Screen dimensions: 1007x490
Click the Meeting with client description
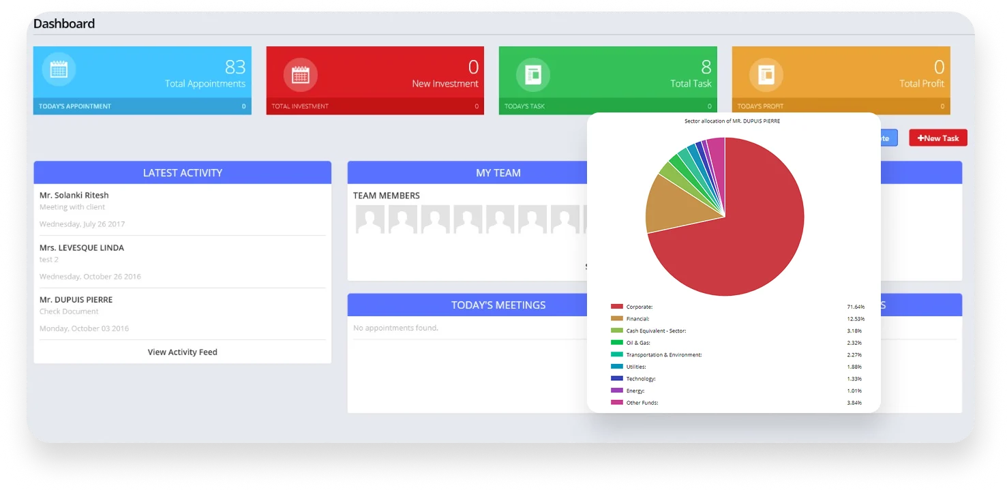[x=72, y=207]
